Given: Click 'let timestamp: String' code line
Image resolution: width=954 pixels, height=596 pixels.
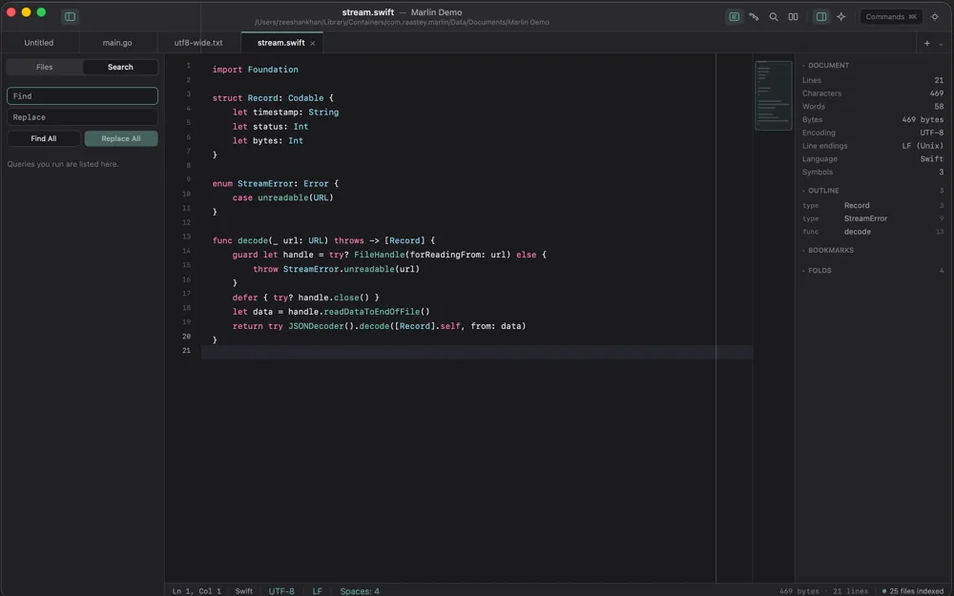Looking at the screenshot, I should tap(285, 112).
